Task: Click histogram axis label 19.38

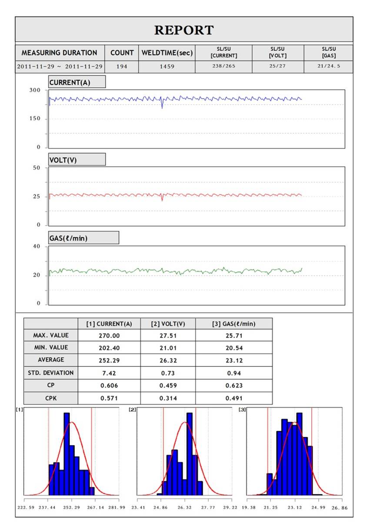Action: [x=248, y=508]
